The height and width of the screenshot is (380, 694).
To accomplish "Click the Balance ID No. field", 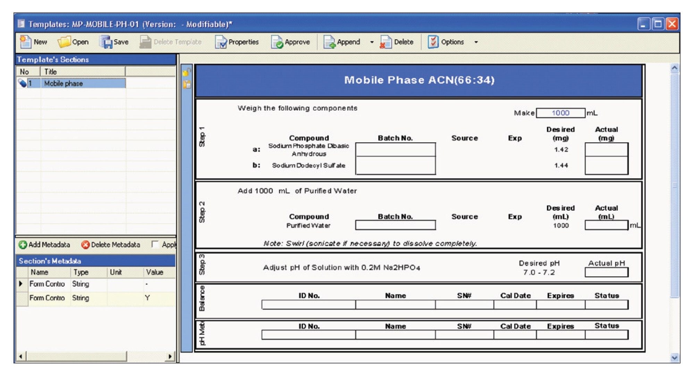I will pyautogui.click(x=308, y=305).
